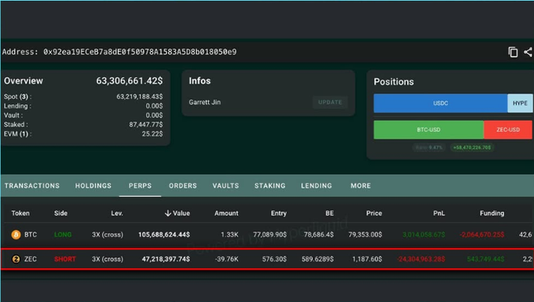
Task: Switch to the Lending tab
Action: point(316,186)
